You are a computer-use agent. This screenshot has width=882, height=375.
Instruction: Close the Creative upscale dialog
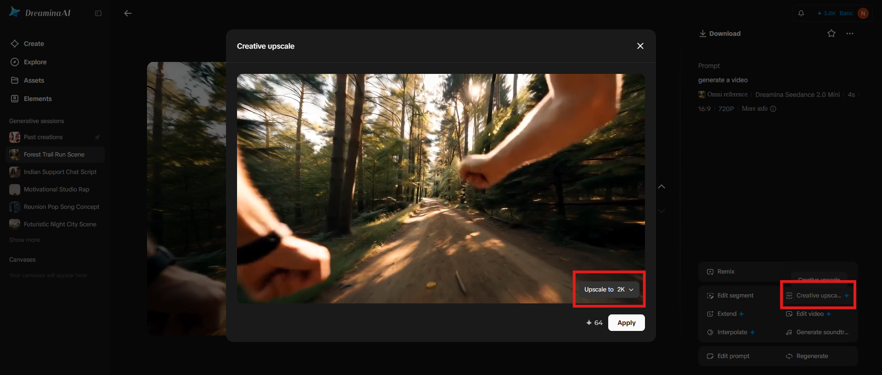click(x=640, y=46)
